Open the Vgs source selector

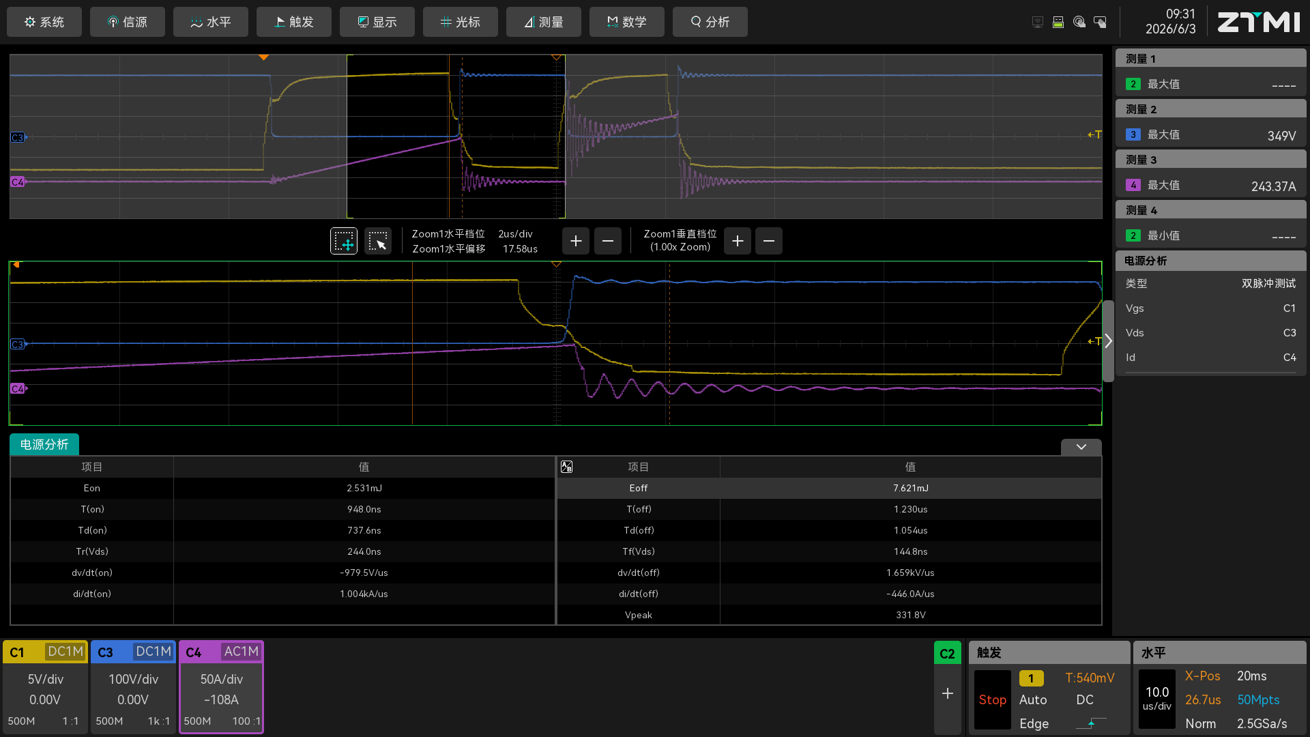pyautogui.click(x=1211, y=308)
